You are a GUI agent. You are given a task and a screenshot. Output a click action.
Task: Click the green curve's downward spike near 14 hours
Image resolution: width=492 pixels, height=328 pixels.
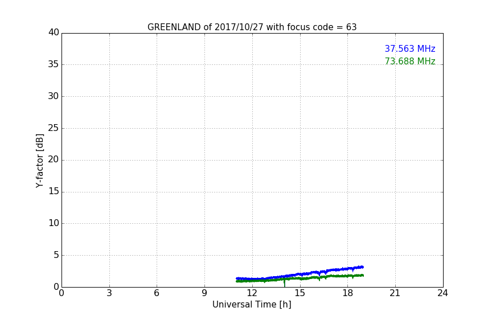(285, 283)
